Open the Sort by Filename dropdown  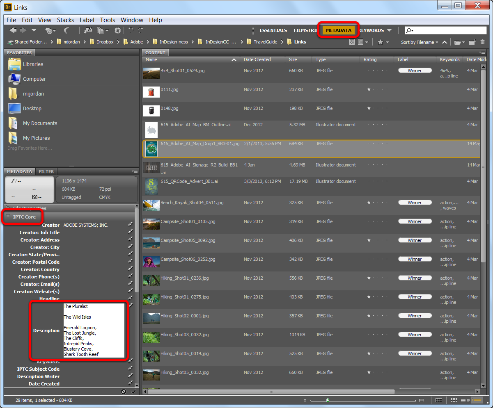click(420, 42)
